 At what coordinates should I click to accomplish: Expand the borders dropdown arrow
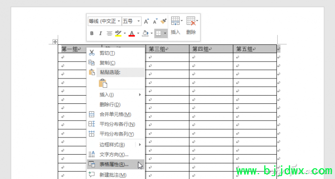coord(165,34)
